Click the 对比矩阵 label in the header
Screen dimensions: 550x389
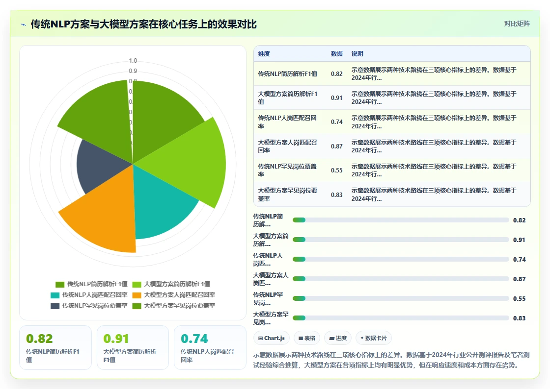(x=517, y=24)
